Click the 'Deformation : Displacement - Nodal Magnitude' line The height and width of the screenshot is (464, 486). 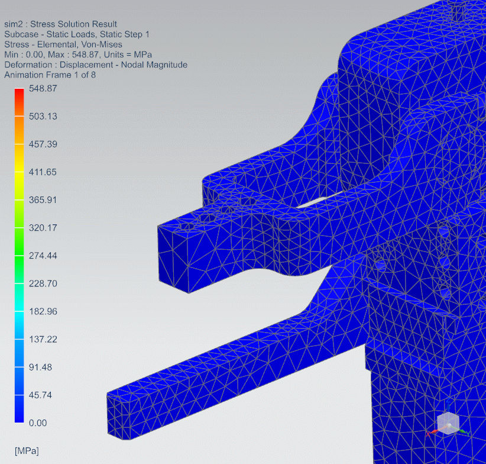tap(96, 65)
